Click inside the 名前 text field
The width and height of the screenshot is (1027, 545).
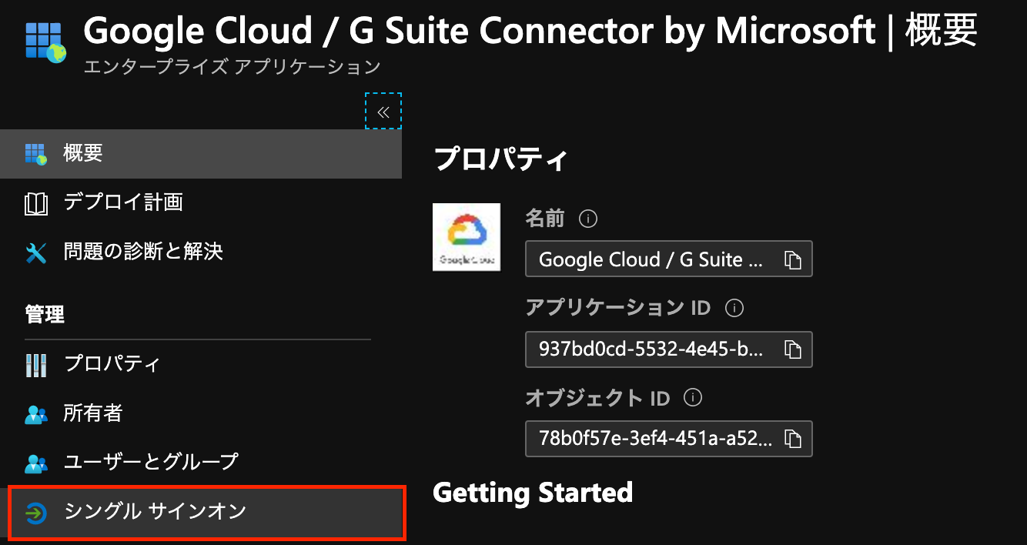[654, 259]
